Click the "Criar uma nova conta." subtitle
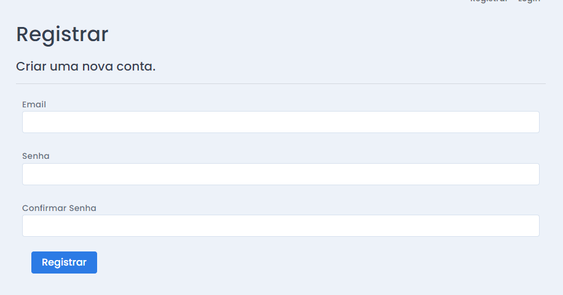The width and height of the screenshot is (563, 295). [x=85, y=66]
